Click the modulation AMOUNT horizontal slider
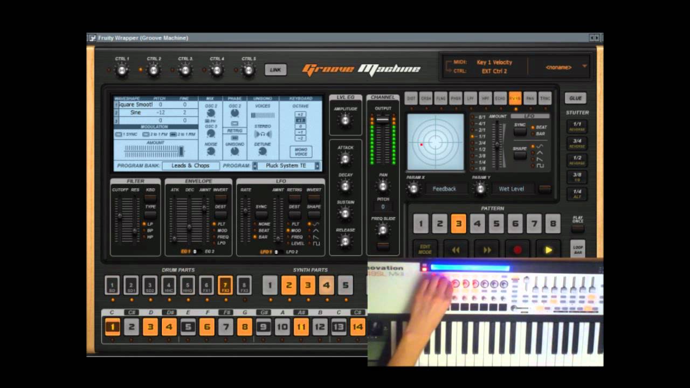Screen dimensions: 690x388 click(x=155, y=151)
